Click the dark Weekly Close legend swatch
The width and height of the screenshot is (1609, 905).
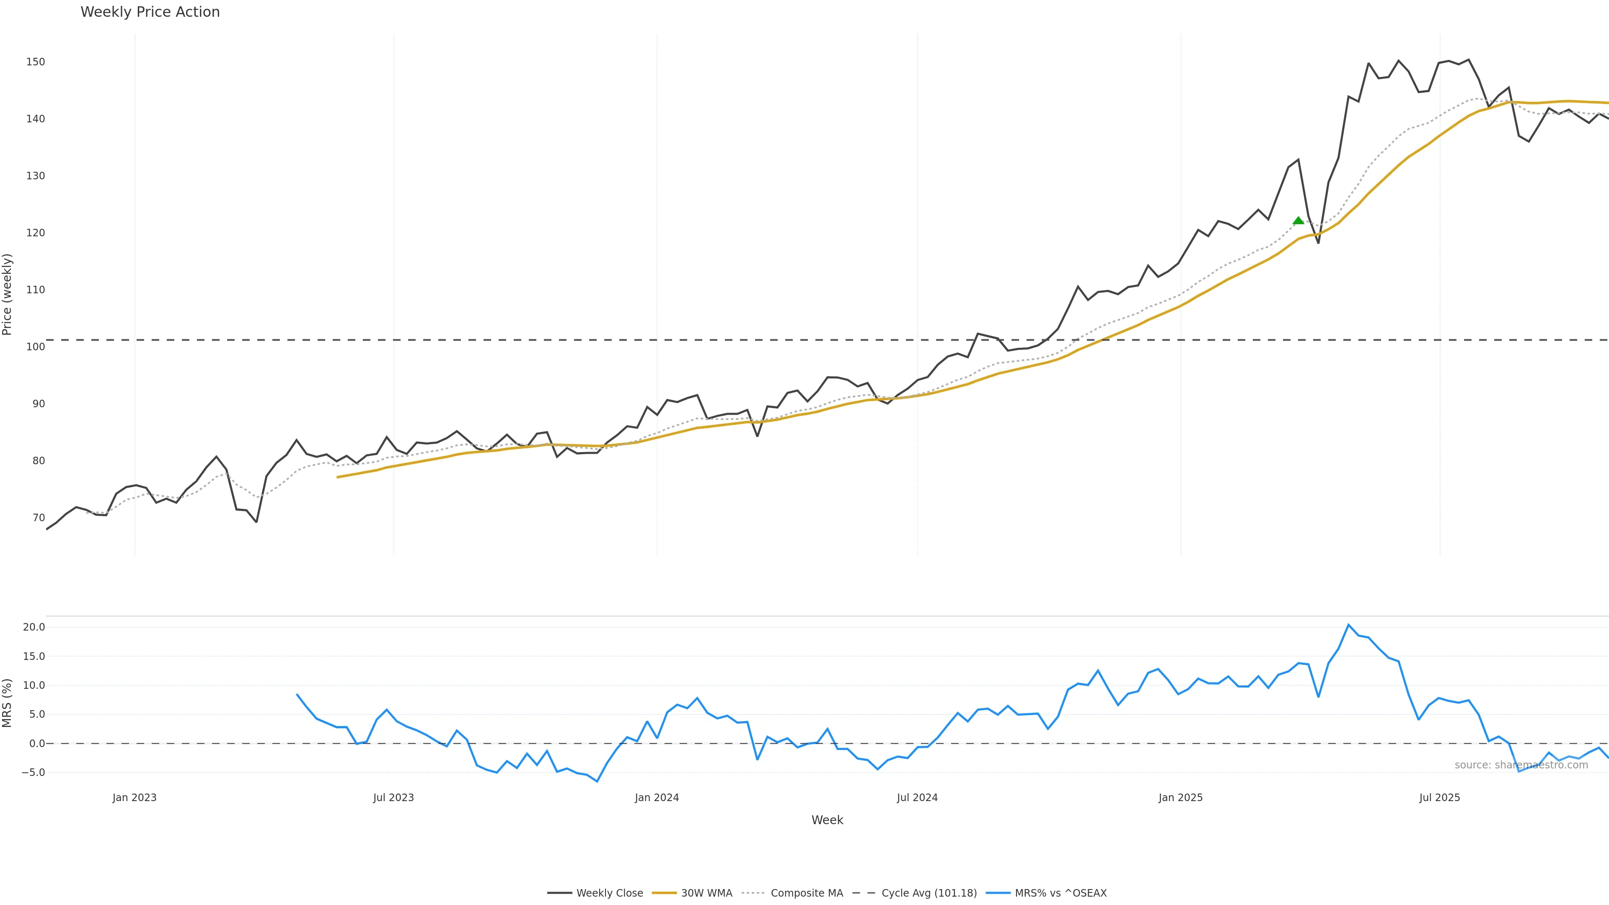(560, 893)
